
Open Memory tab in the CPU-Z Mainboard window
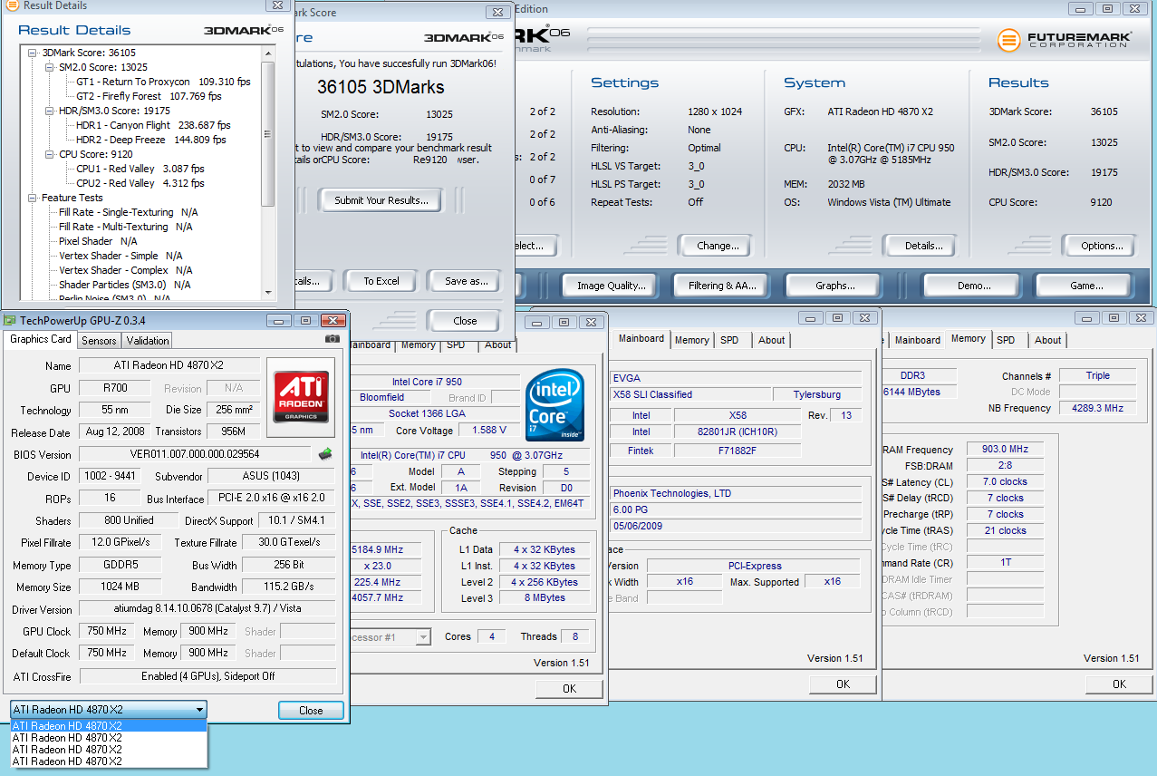point(692,340)
